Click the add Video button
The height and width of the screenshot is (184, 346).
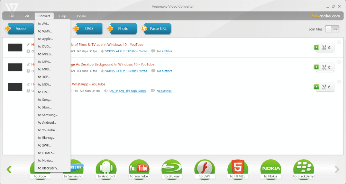click(x=19, y=28)
